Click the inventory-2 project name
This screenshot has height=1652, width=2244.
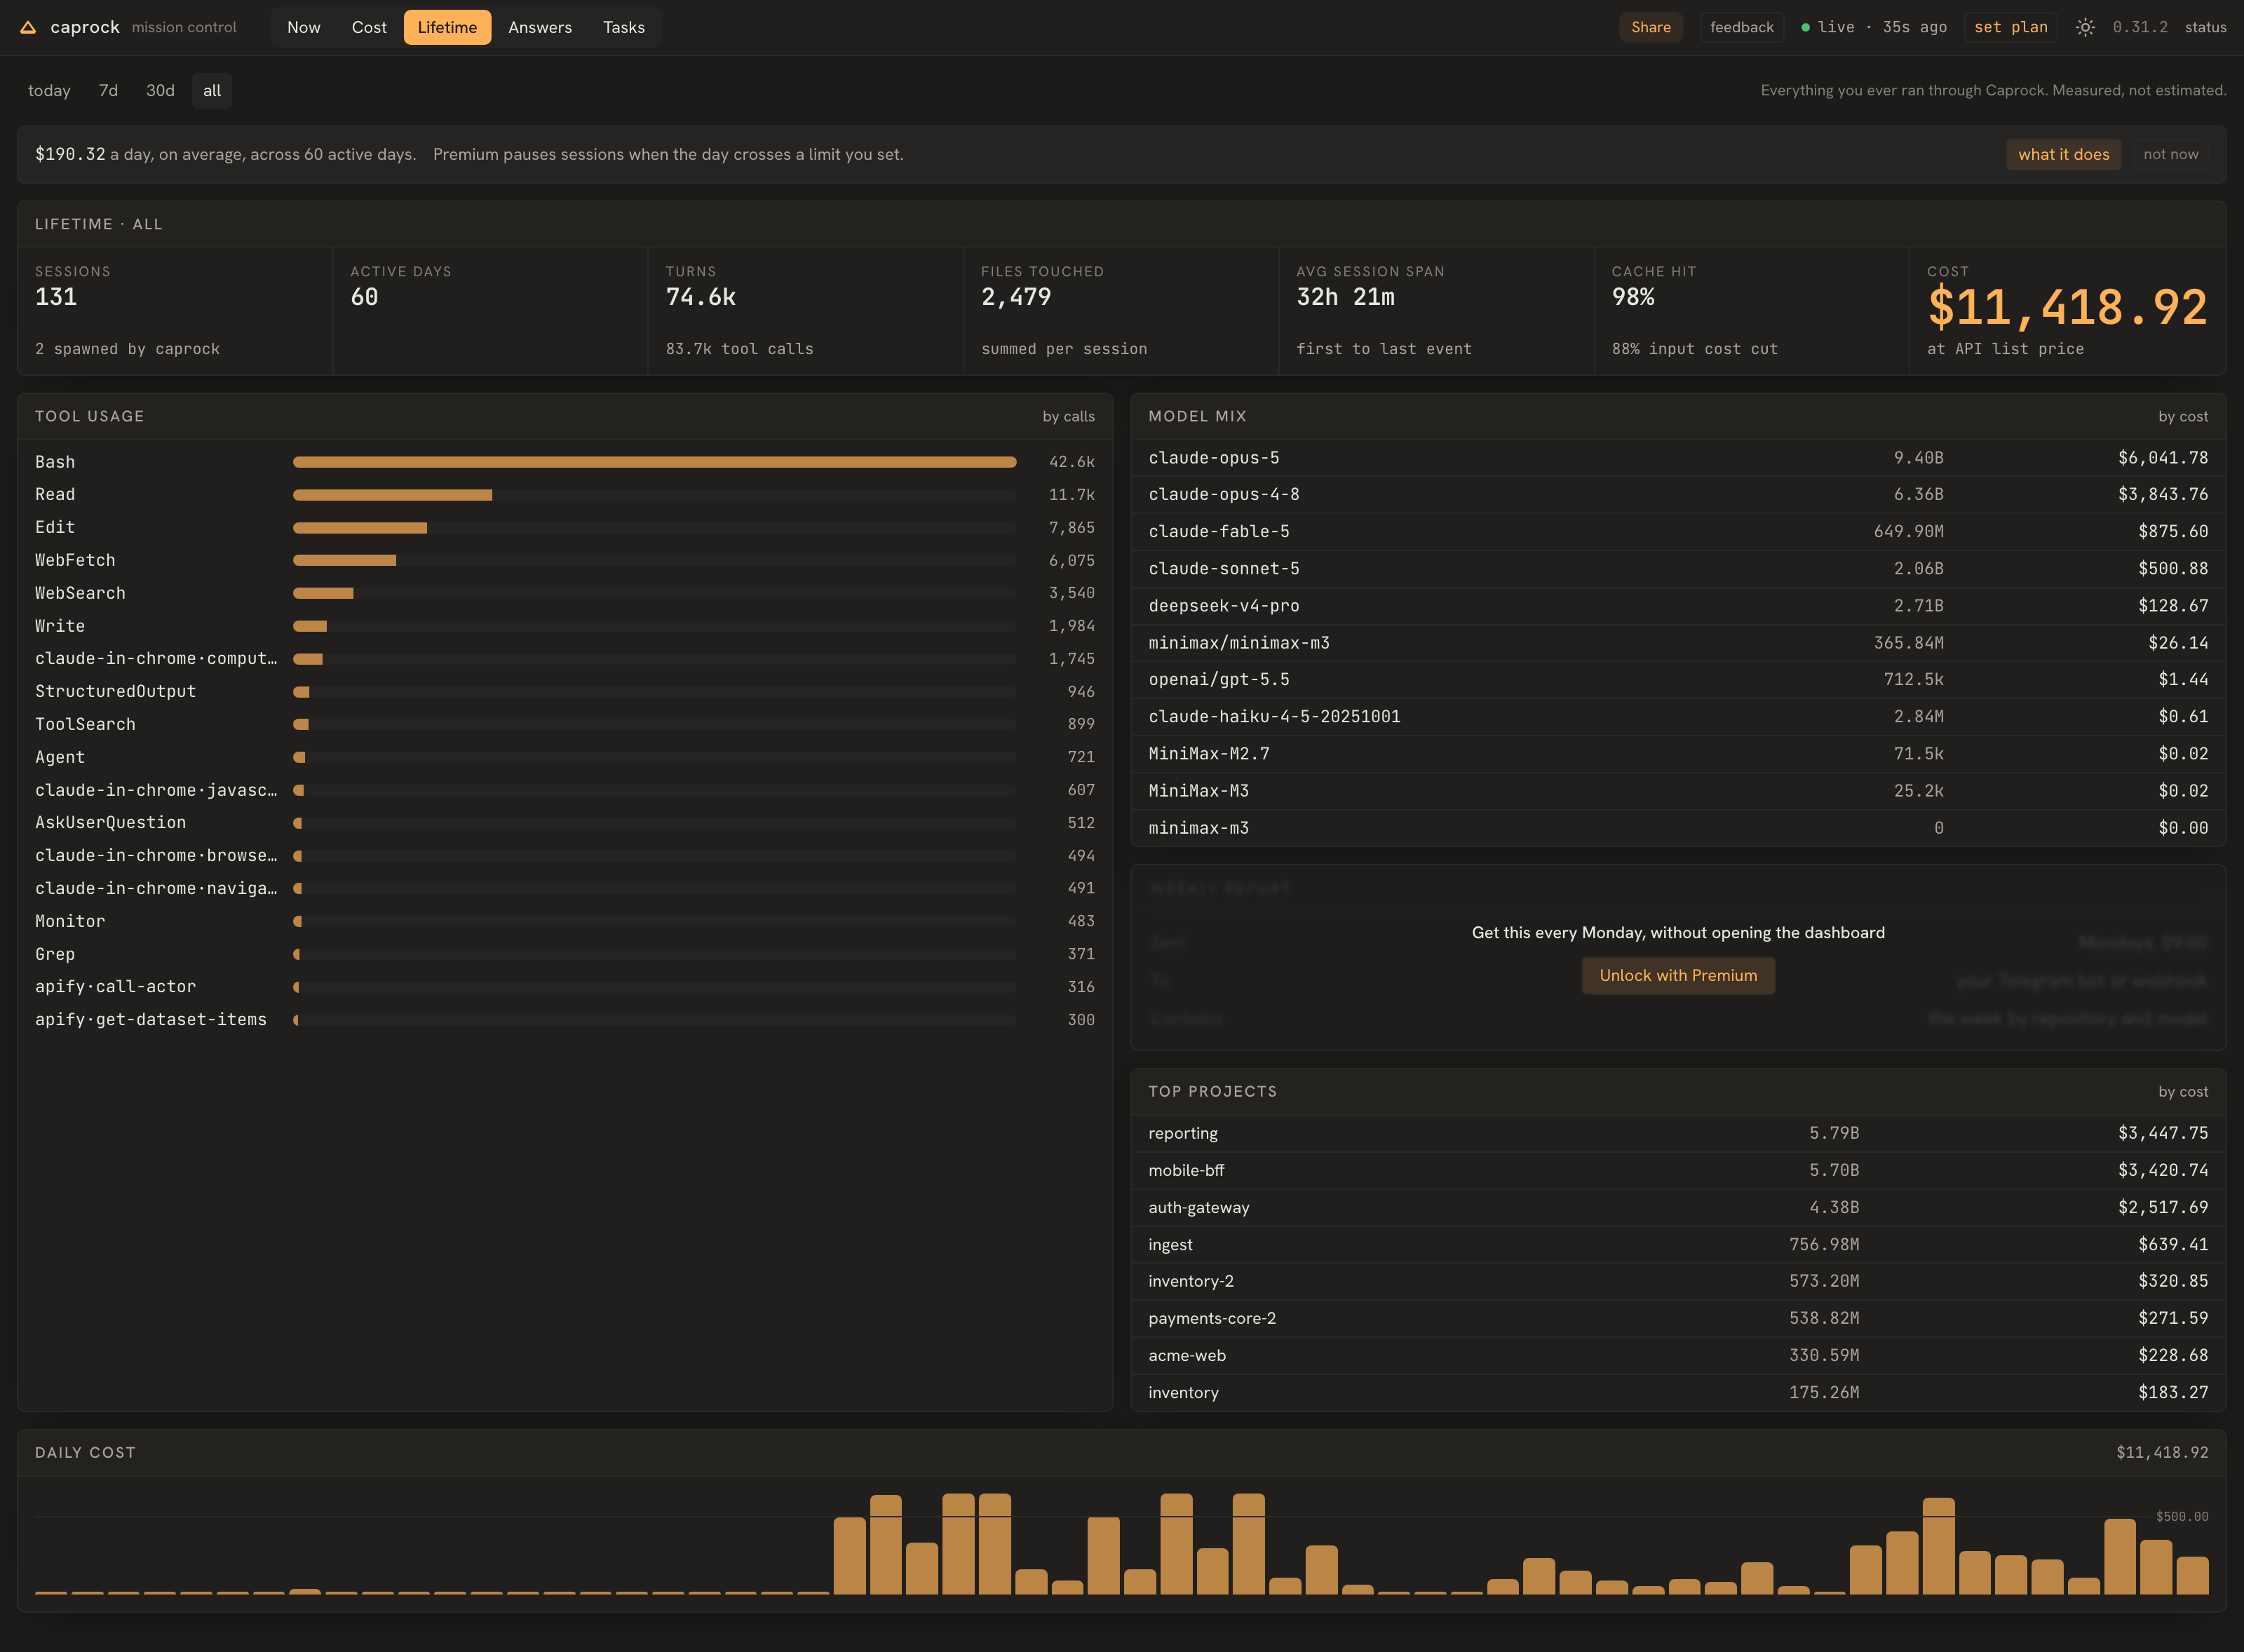click(1191, 1281)
